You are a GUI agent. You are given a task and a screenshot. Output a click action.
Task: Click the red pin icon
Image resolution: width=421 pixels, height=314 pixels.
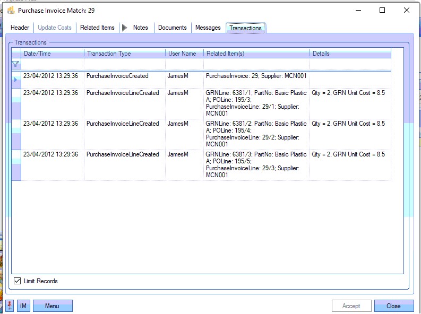[9, 306]
